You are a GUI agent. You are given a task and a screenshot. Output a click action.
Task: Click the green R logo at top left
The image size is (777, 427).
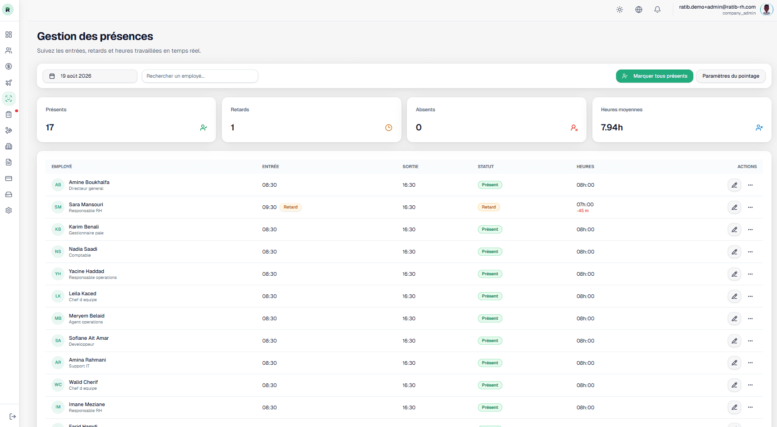8,10
